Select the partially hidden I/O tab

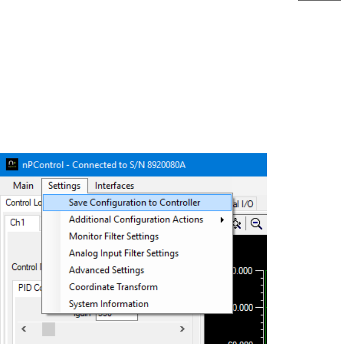[244, 204]
